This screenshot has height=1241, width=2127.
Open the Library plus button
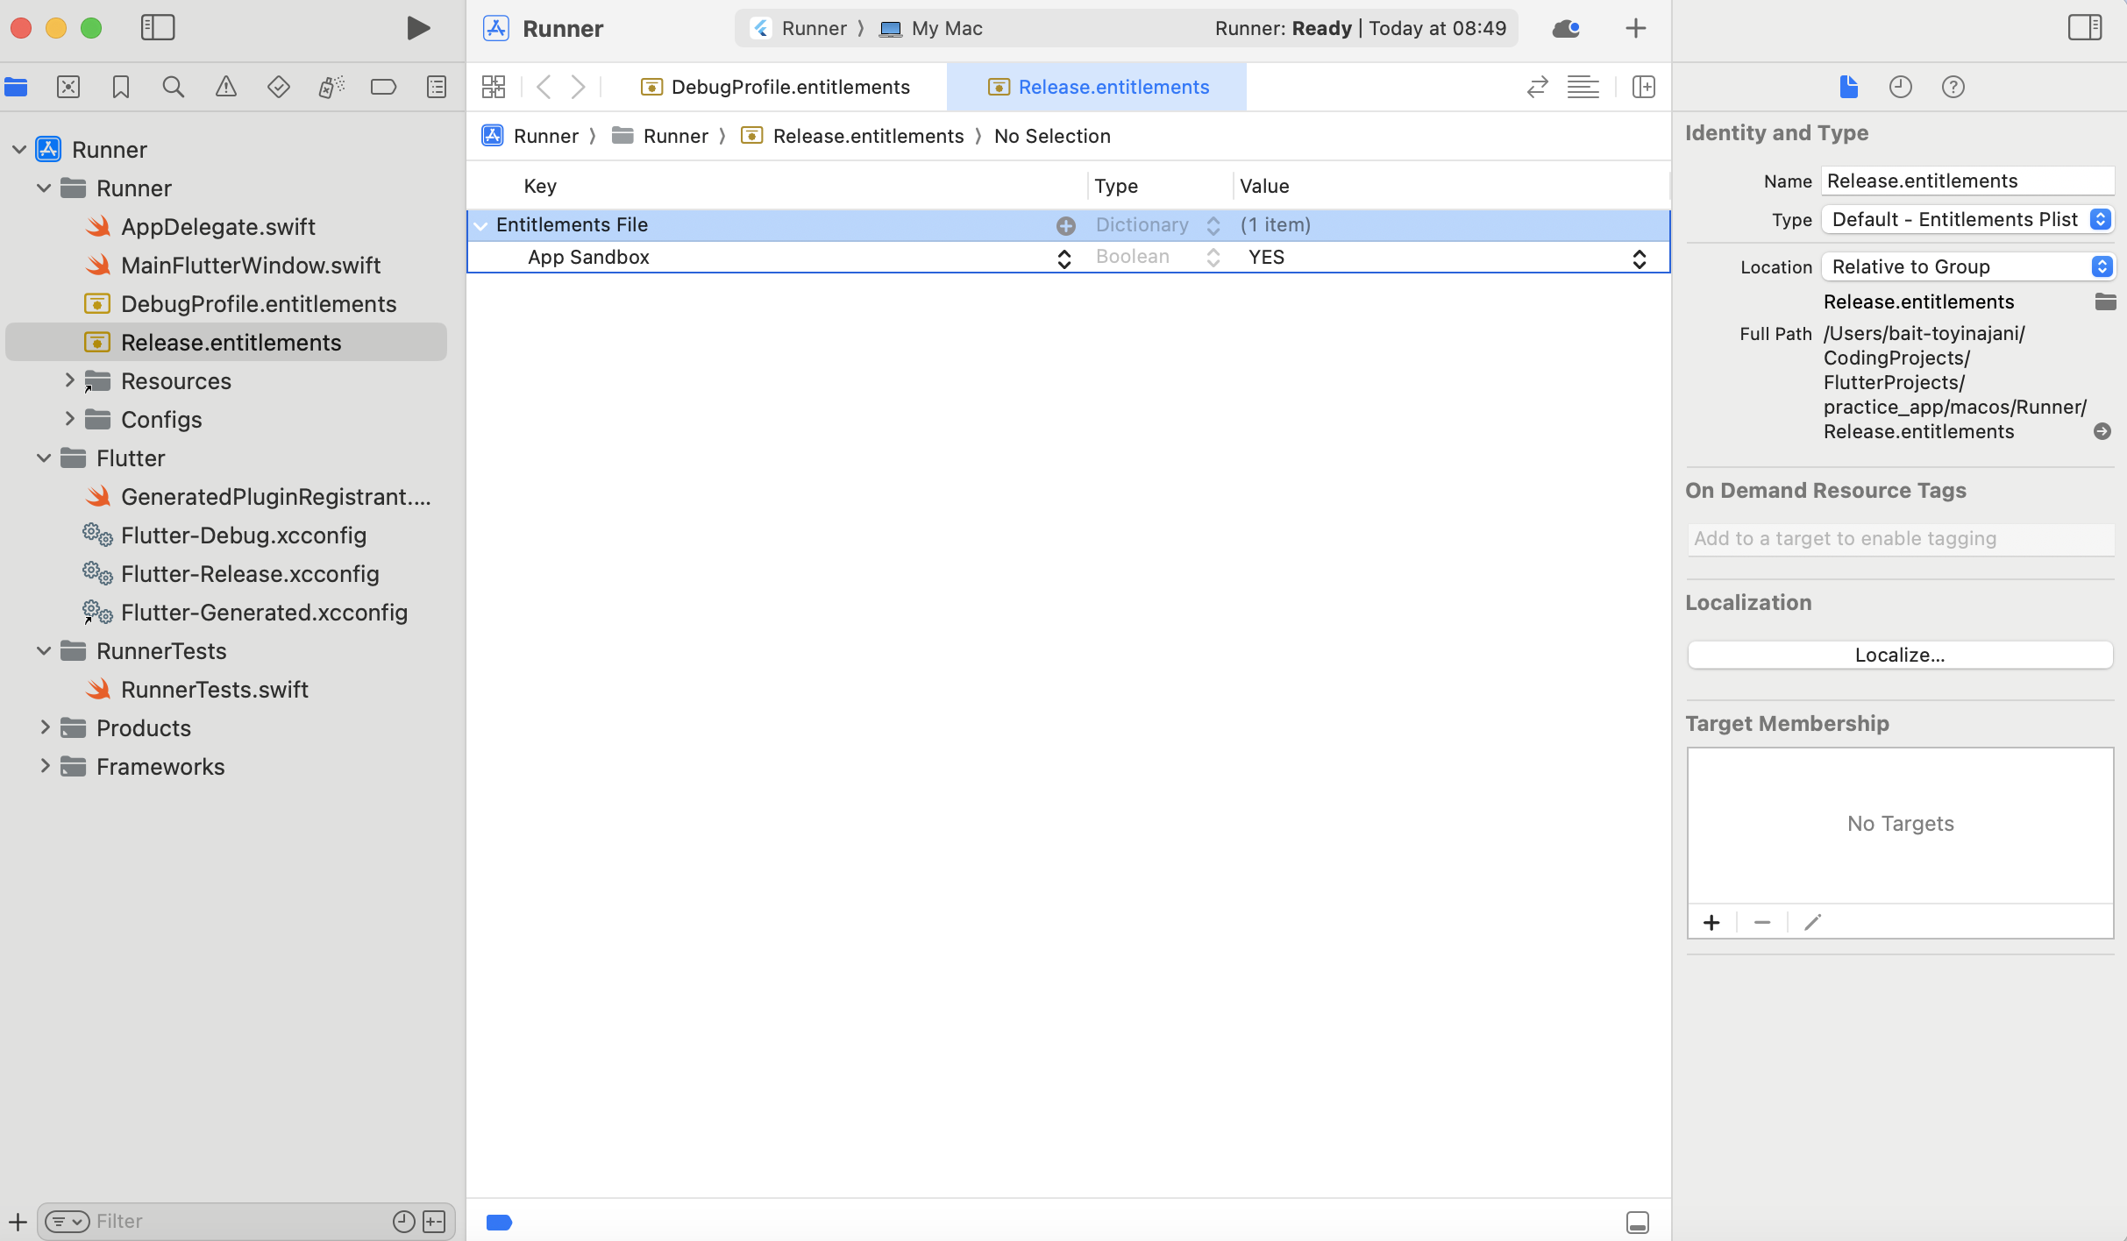1636,28
